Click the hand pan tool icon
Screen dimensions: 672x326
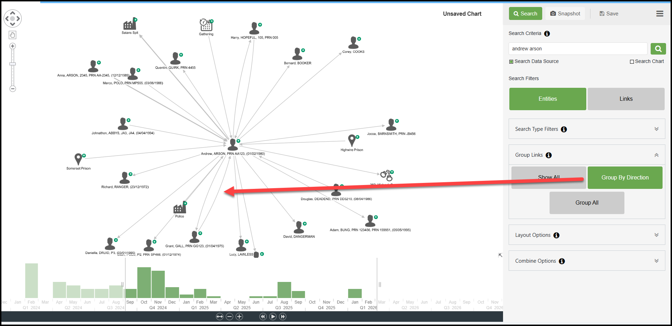click(x=13, y=35)
